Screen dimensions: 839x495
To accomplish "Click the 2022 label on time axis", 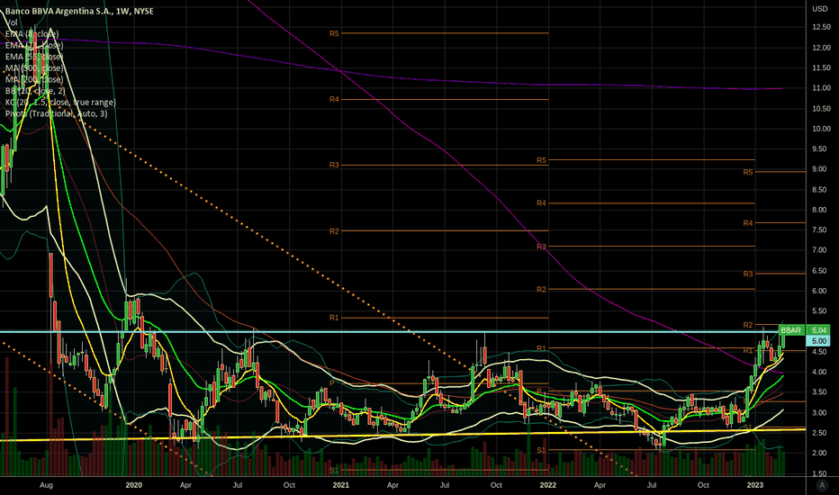I will click(548, 485).
